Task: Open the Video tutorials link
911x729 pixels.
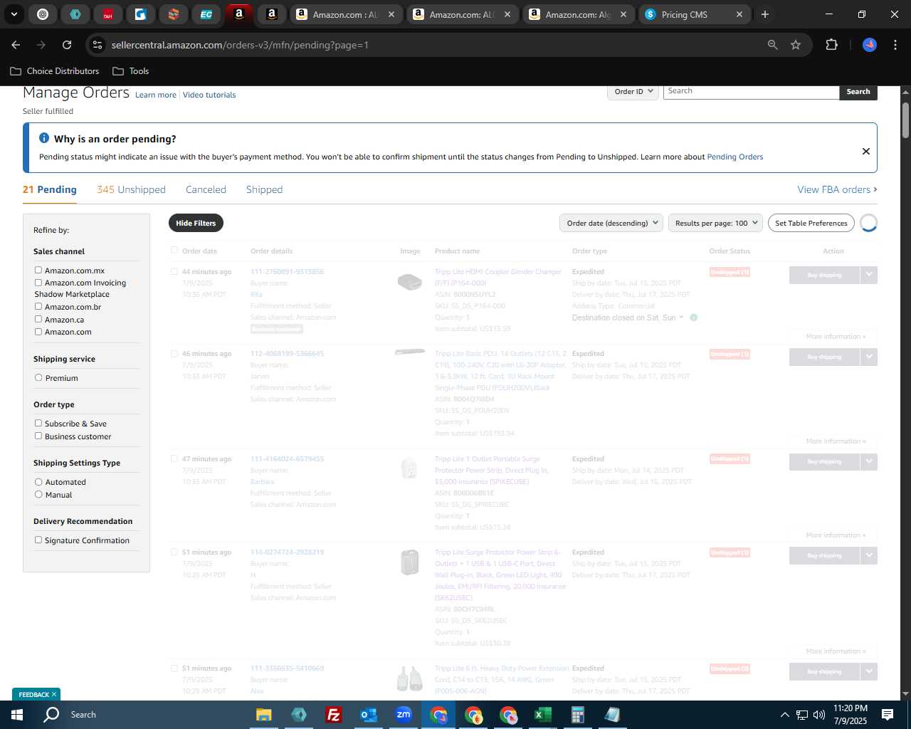Action: [x=209, y=95]
